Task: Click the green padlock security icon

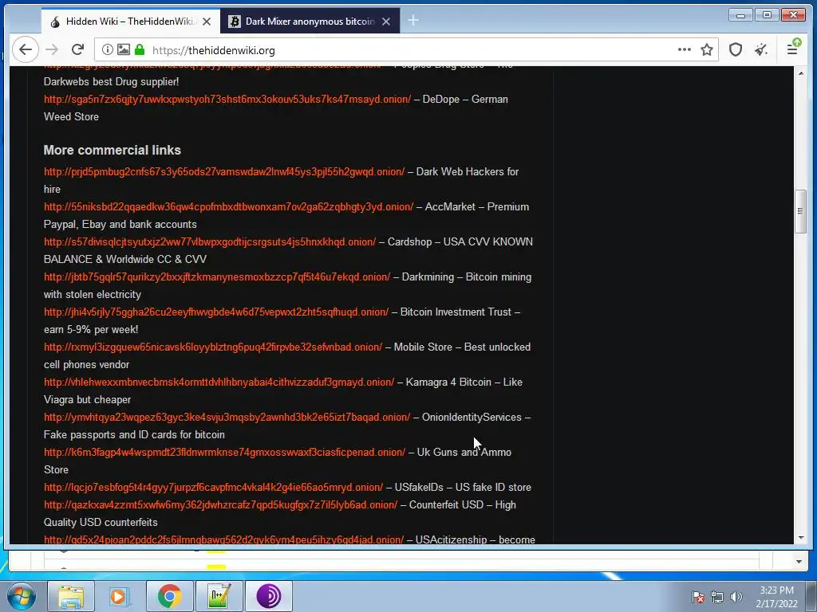Action: 139,50
